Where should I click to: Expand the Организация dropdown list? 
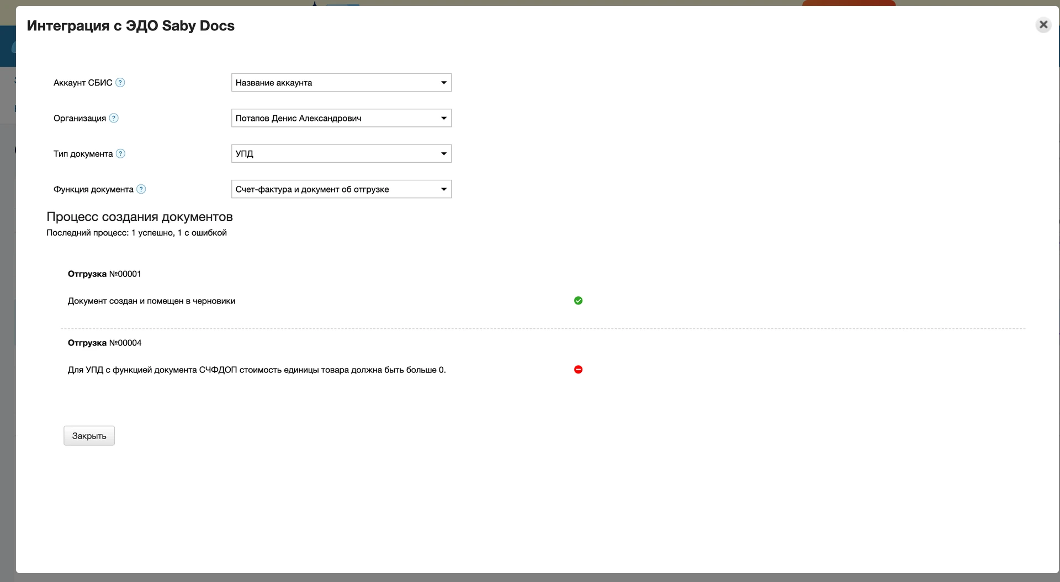(x=341, y=118)
